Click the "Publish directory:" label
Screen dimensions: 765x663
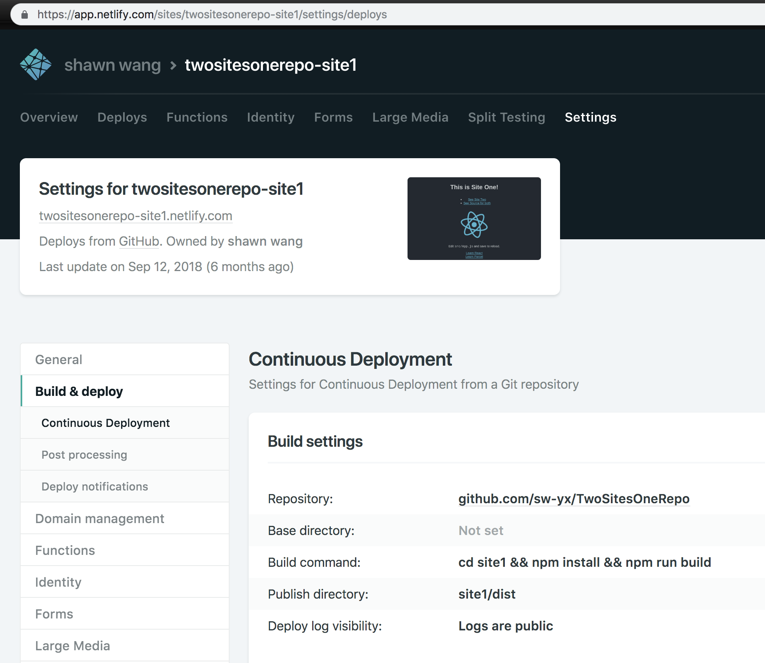[318, 594]
